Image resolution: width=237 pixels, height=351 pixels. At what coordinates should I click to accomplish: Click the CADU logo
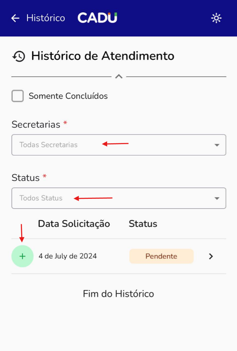pyautogui.click(x=97, y=18)
